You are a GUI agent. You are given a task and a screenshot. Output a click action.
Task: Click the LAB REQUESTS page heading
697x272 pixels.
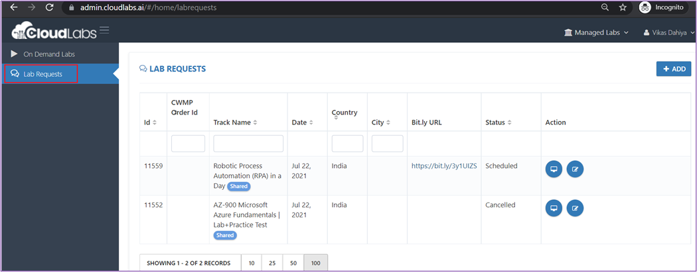[173, 69]
